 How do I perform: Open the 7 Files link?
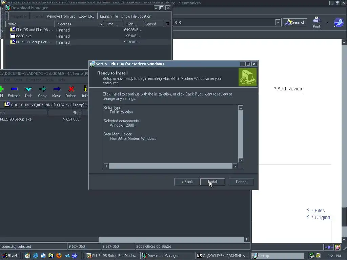tap(316, 211)
